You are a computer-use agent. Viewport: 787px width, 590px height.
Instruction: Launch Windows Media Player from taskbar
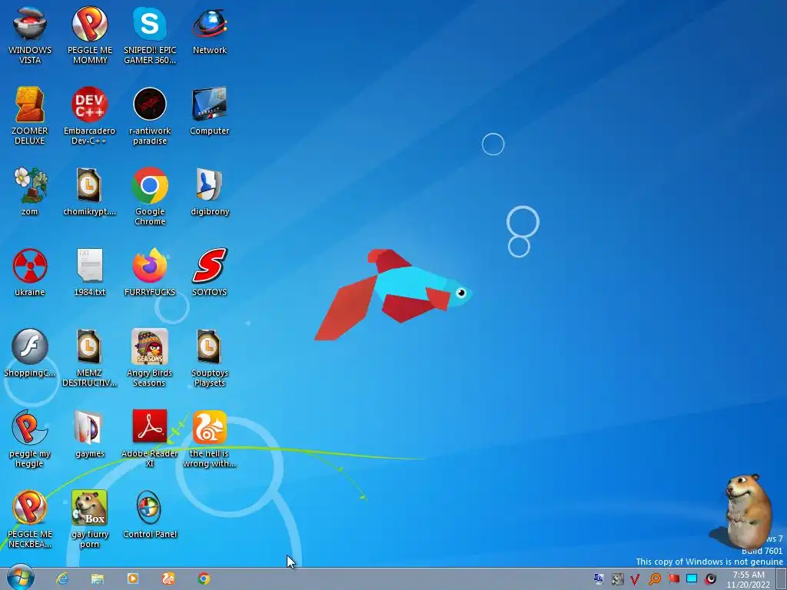pyautogui.click(x=133, y=578)
